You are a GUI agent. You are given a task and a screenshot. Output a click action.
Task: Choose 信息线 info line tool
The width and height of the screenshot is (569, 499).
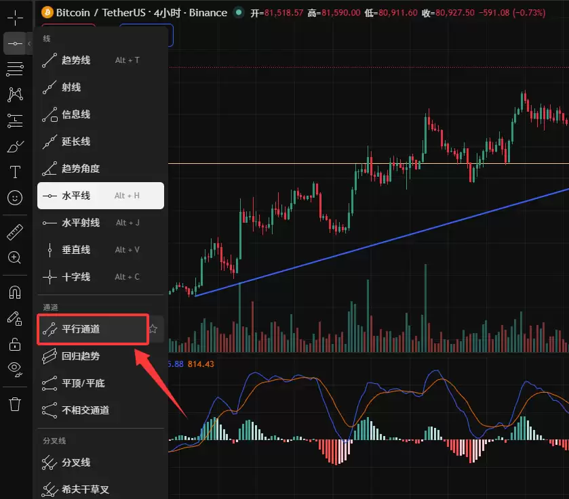coord(100,114)
